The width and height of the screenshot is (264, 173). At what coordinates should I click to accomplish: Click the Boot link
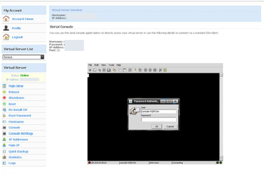click(x=12, y=104)
